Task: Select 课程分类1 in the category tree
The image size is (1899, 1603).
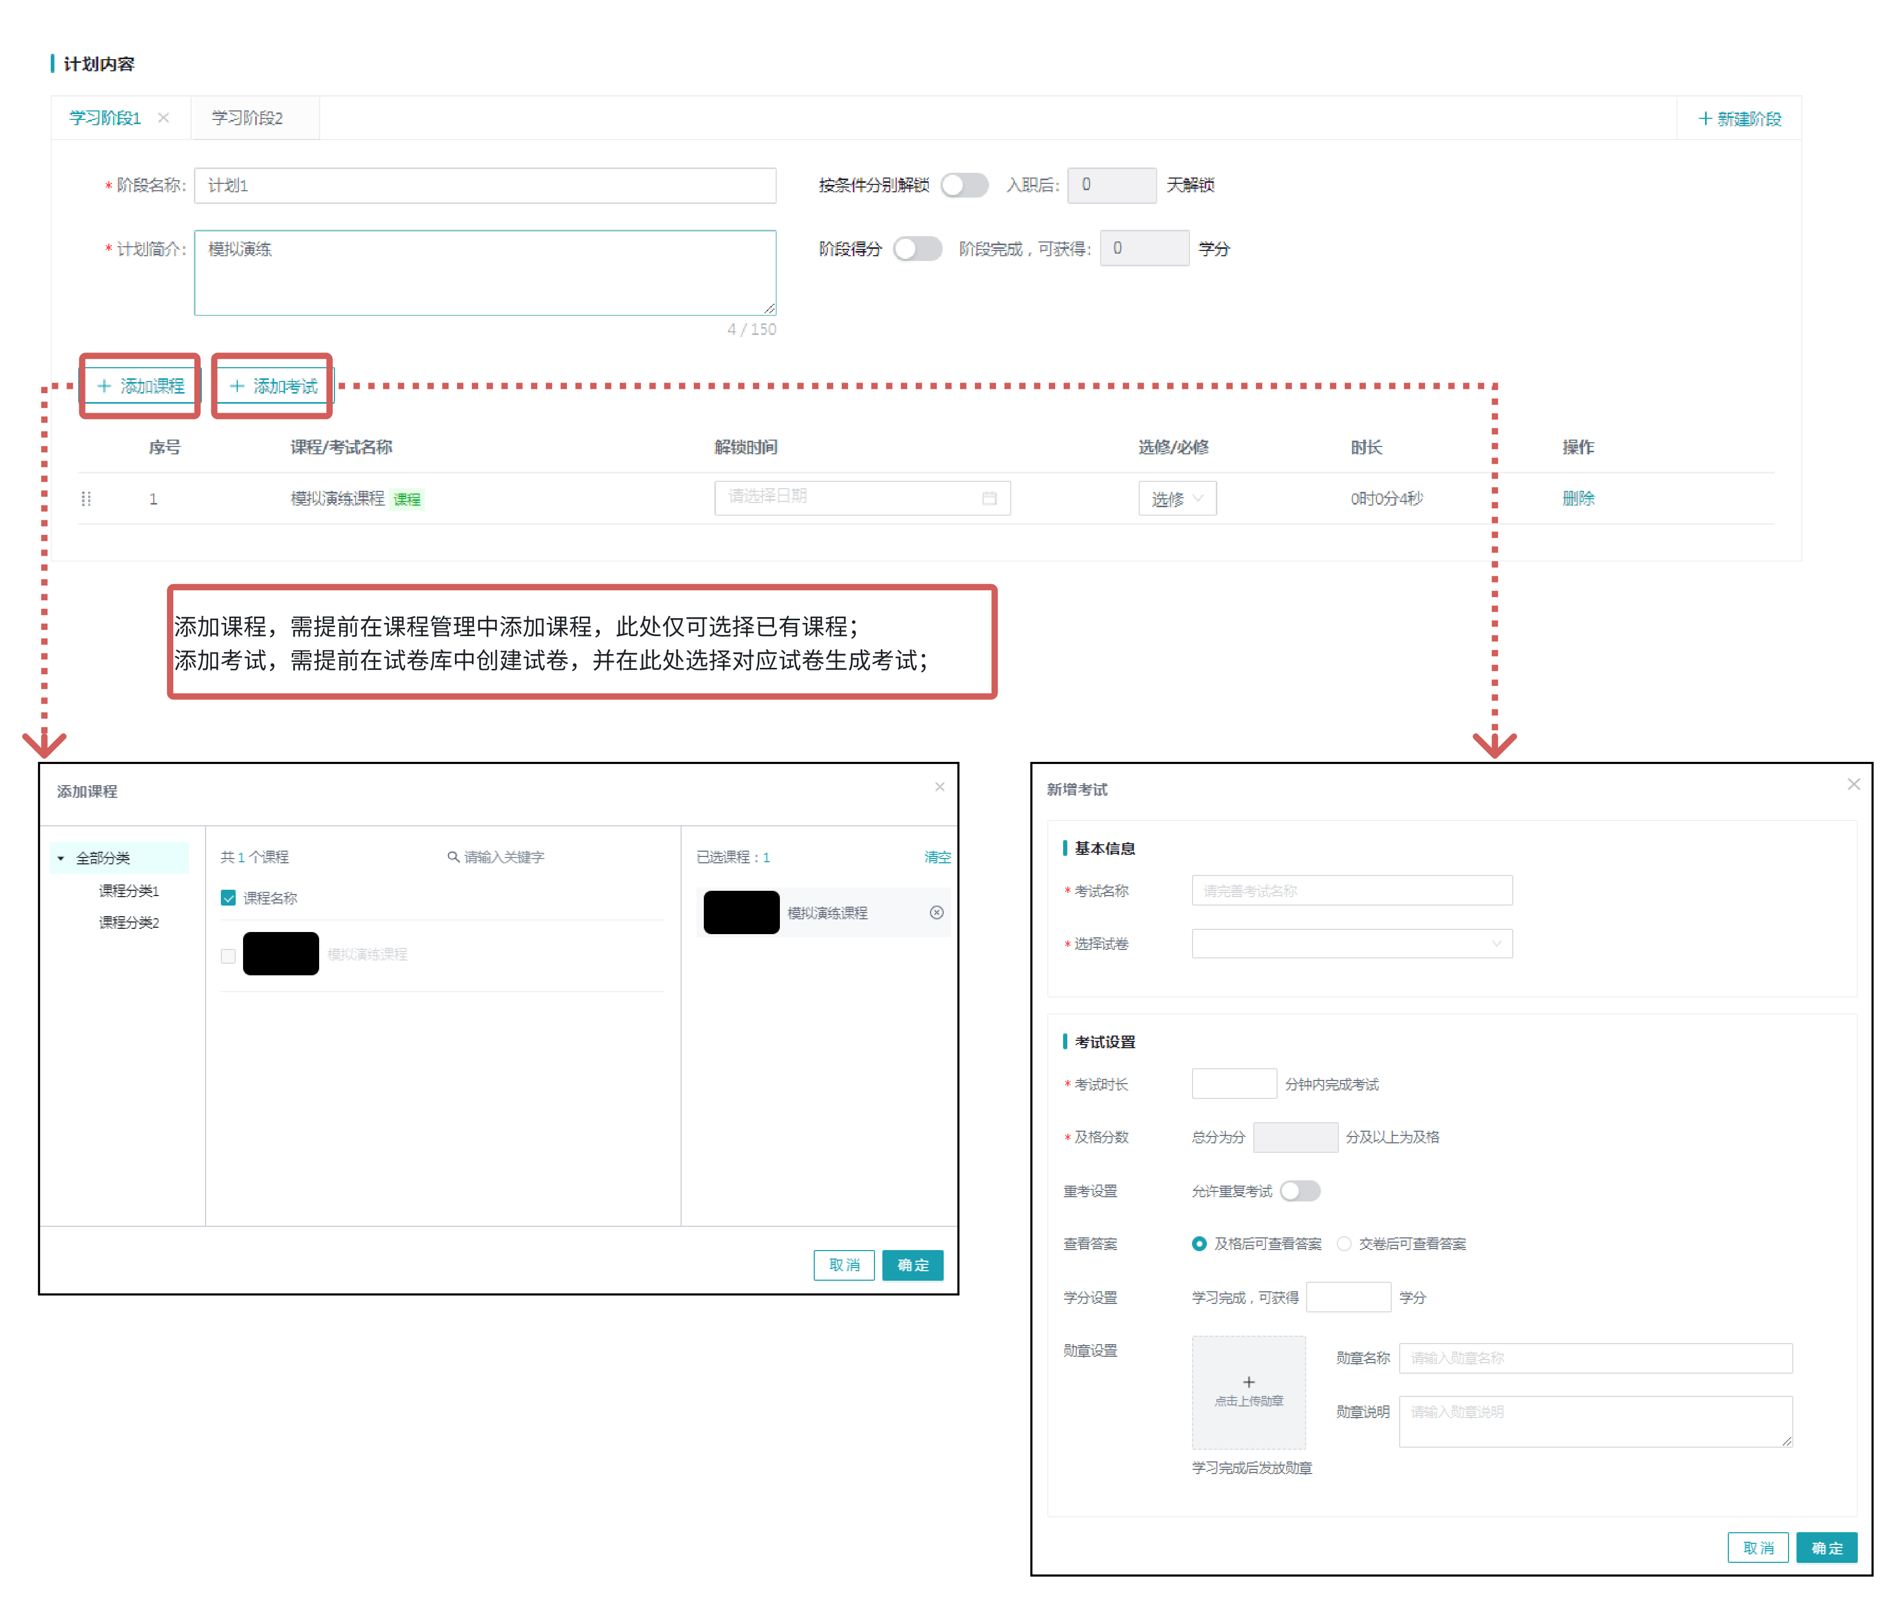Action: coord(129,891)
